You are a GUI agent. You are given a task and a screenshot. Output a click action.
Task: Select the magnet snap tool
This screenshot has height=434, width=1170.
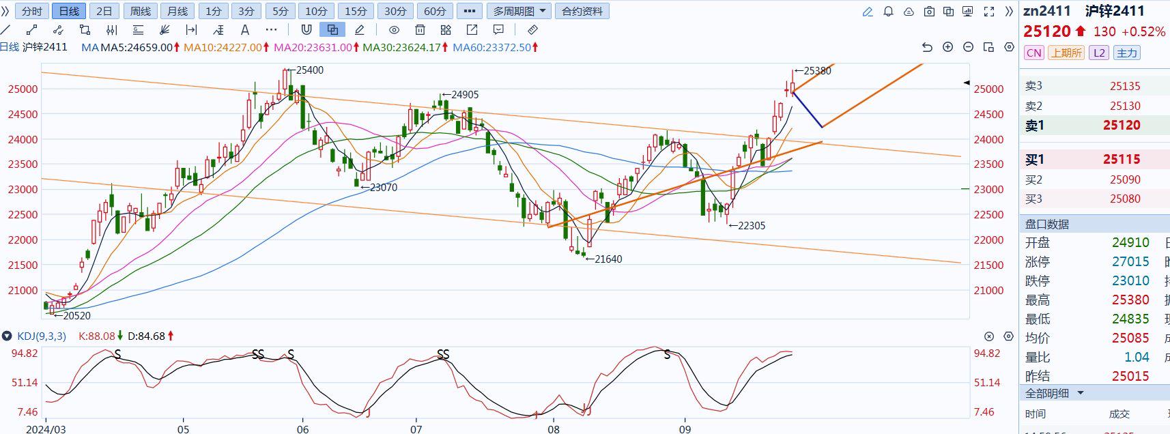[306, 29]
